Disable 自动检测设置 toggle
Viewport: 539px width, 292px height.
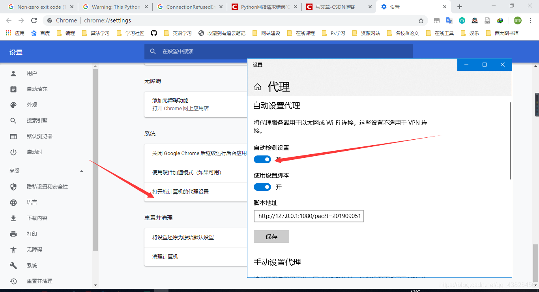262,159
